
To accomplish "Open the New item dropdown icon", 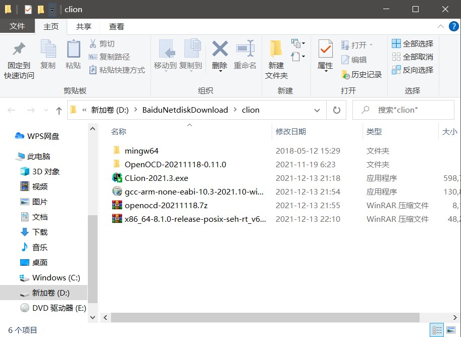I will [x=298, y=43].
